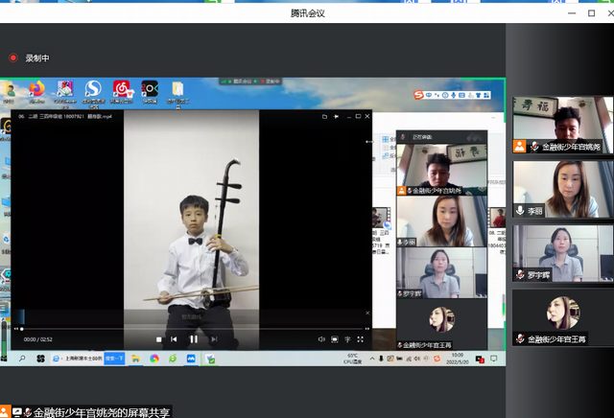Viewport: 614px width, 418px height.
Task: Click the microphone icon beside 李丽
Action: (520, 211)
